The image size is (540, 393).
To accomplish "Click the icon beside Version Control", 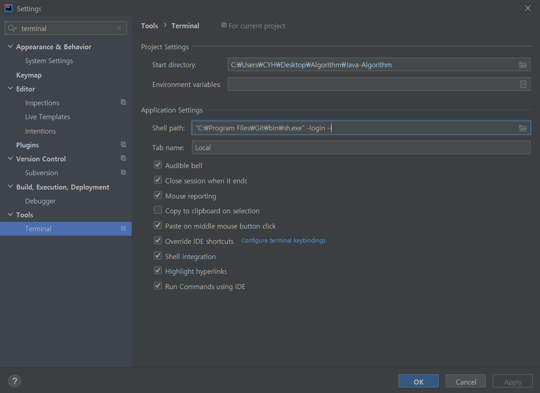I will pyautogui.click(x=123, y=158).
